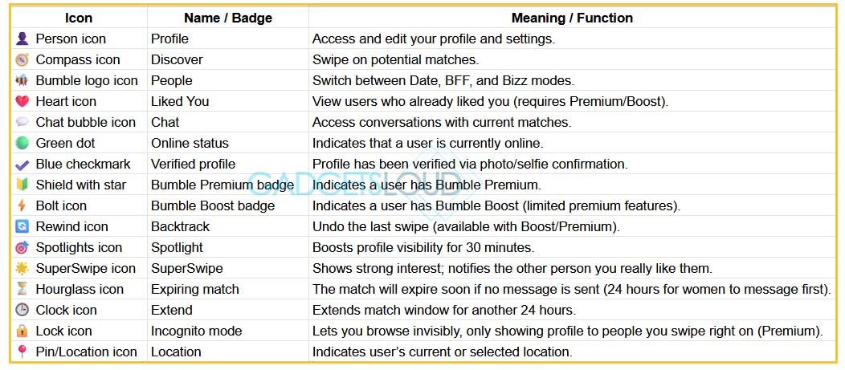Click the red Pin/Location icon

(x=22, y=352)
